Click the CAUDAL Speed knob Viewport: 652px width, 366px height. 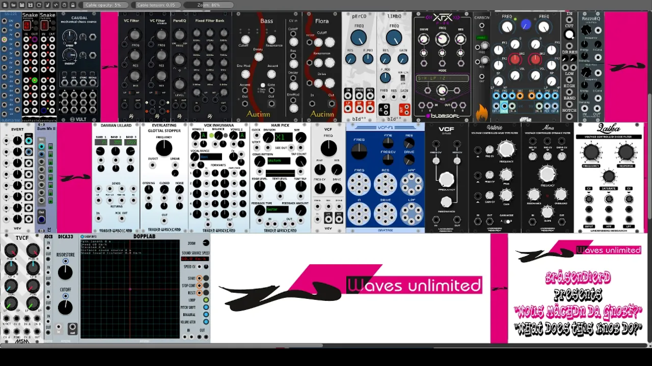(69, 36)
